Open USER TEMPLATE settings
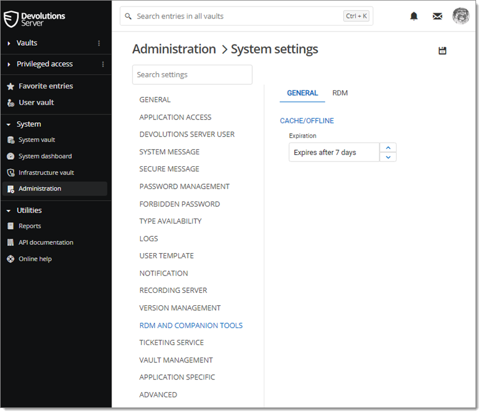The height and width of the screenshot is (414, 482). [166, 256]
